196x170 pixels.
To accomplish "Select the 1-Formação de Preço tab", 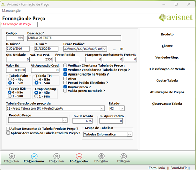I will (x=16, y=24).
